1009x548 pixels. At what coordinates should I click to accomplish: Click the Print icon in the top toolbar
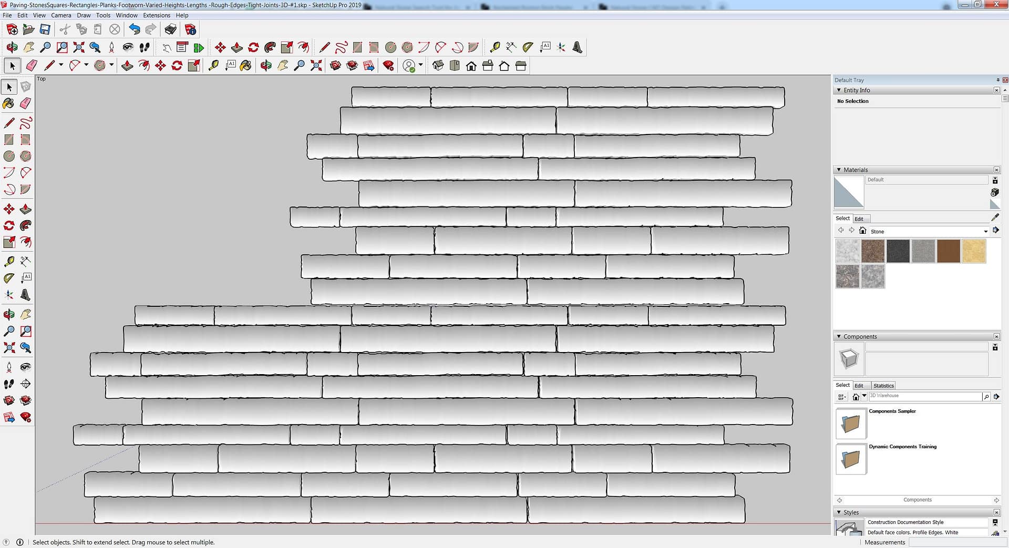click(x=170, y=29)
